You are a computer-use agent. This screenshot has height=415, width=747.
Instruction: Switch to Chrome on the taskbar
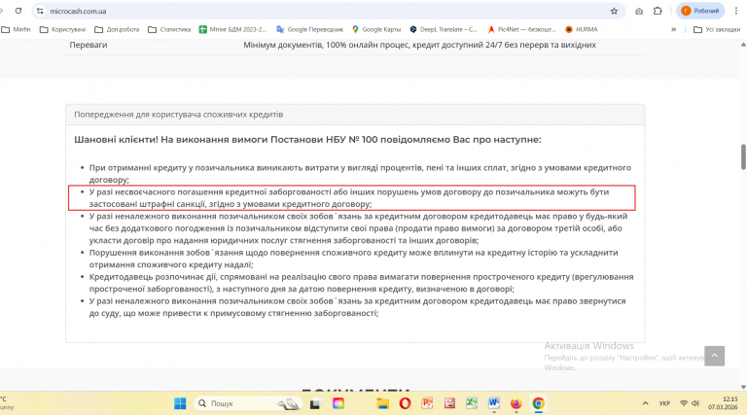click(x=538, y=403)
